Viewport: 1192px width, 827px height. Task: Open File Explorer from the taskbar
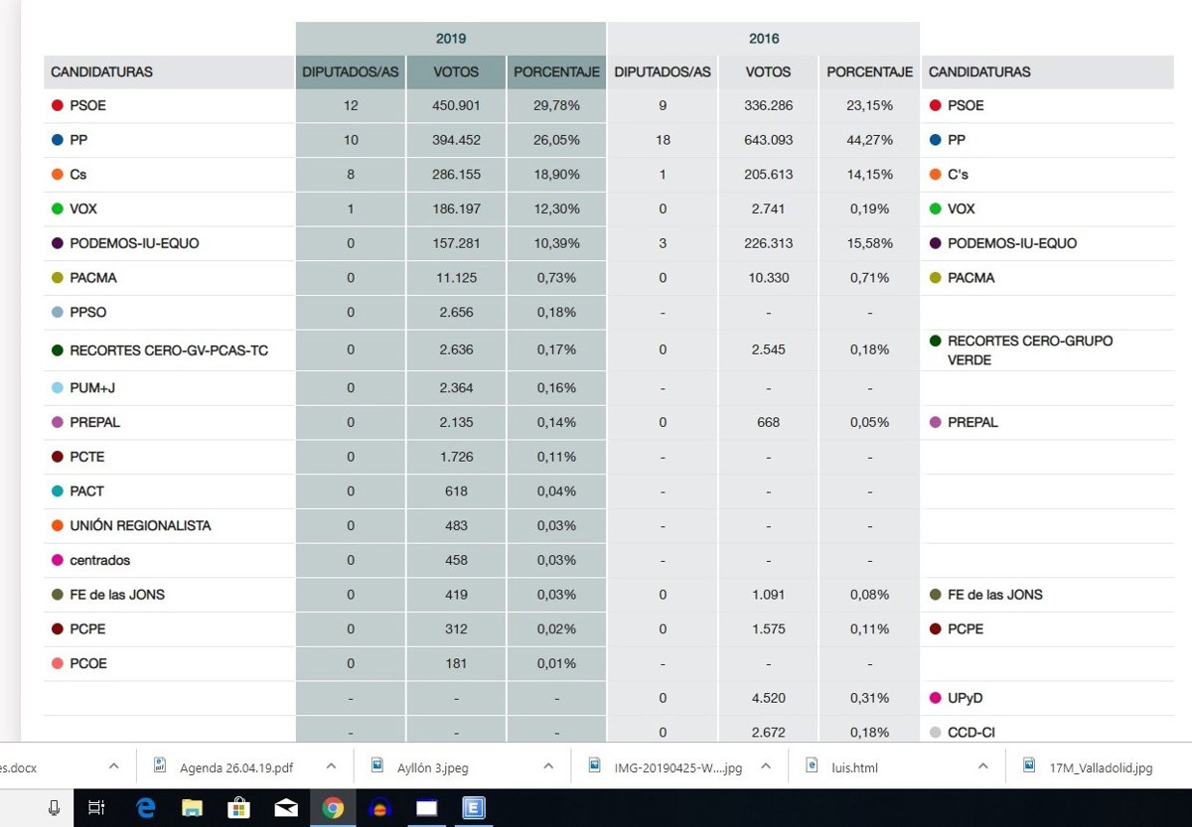click(192, 808)
